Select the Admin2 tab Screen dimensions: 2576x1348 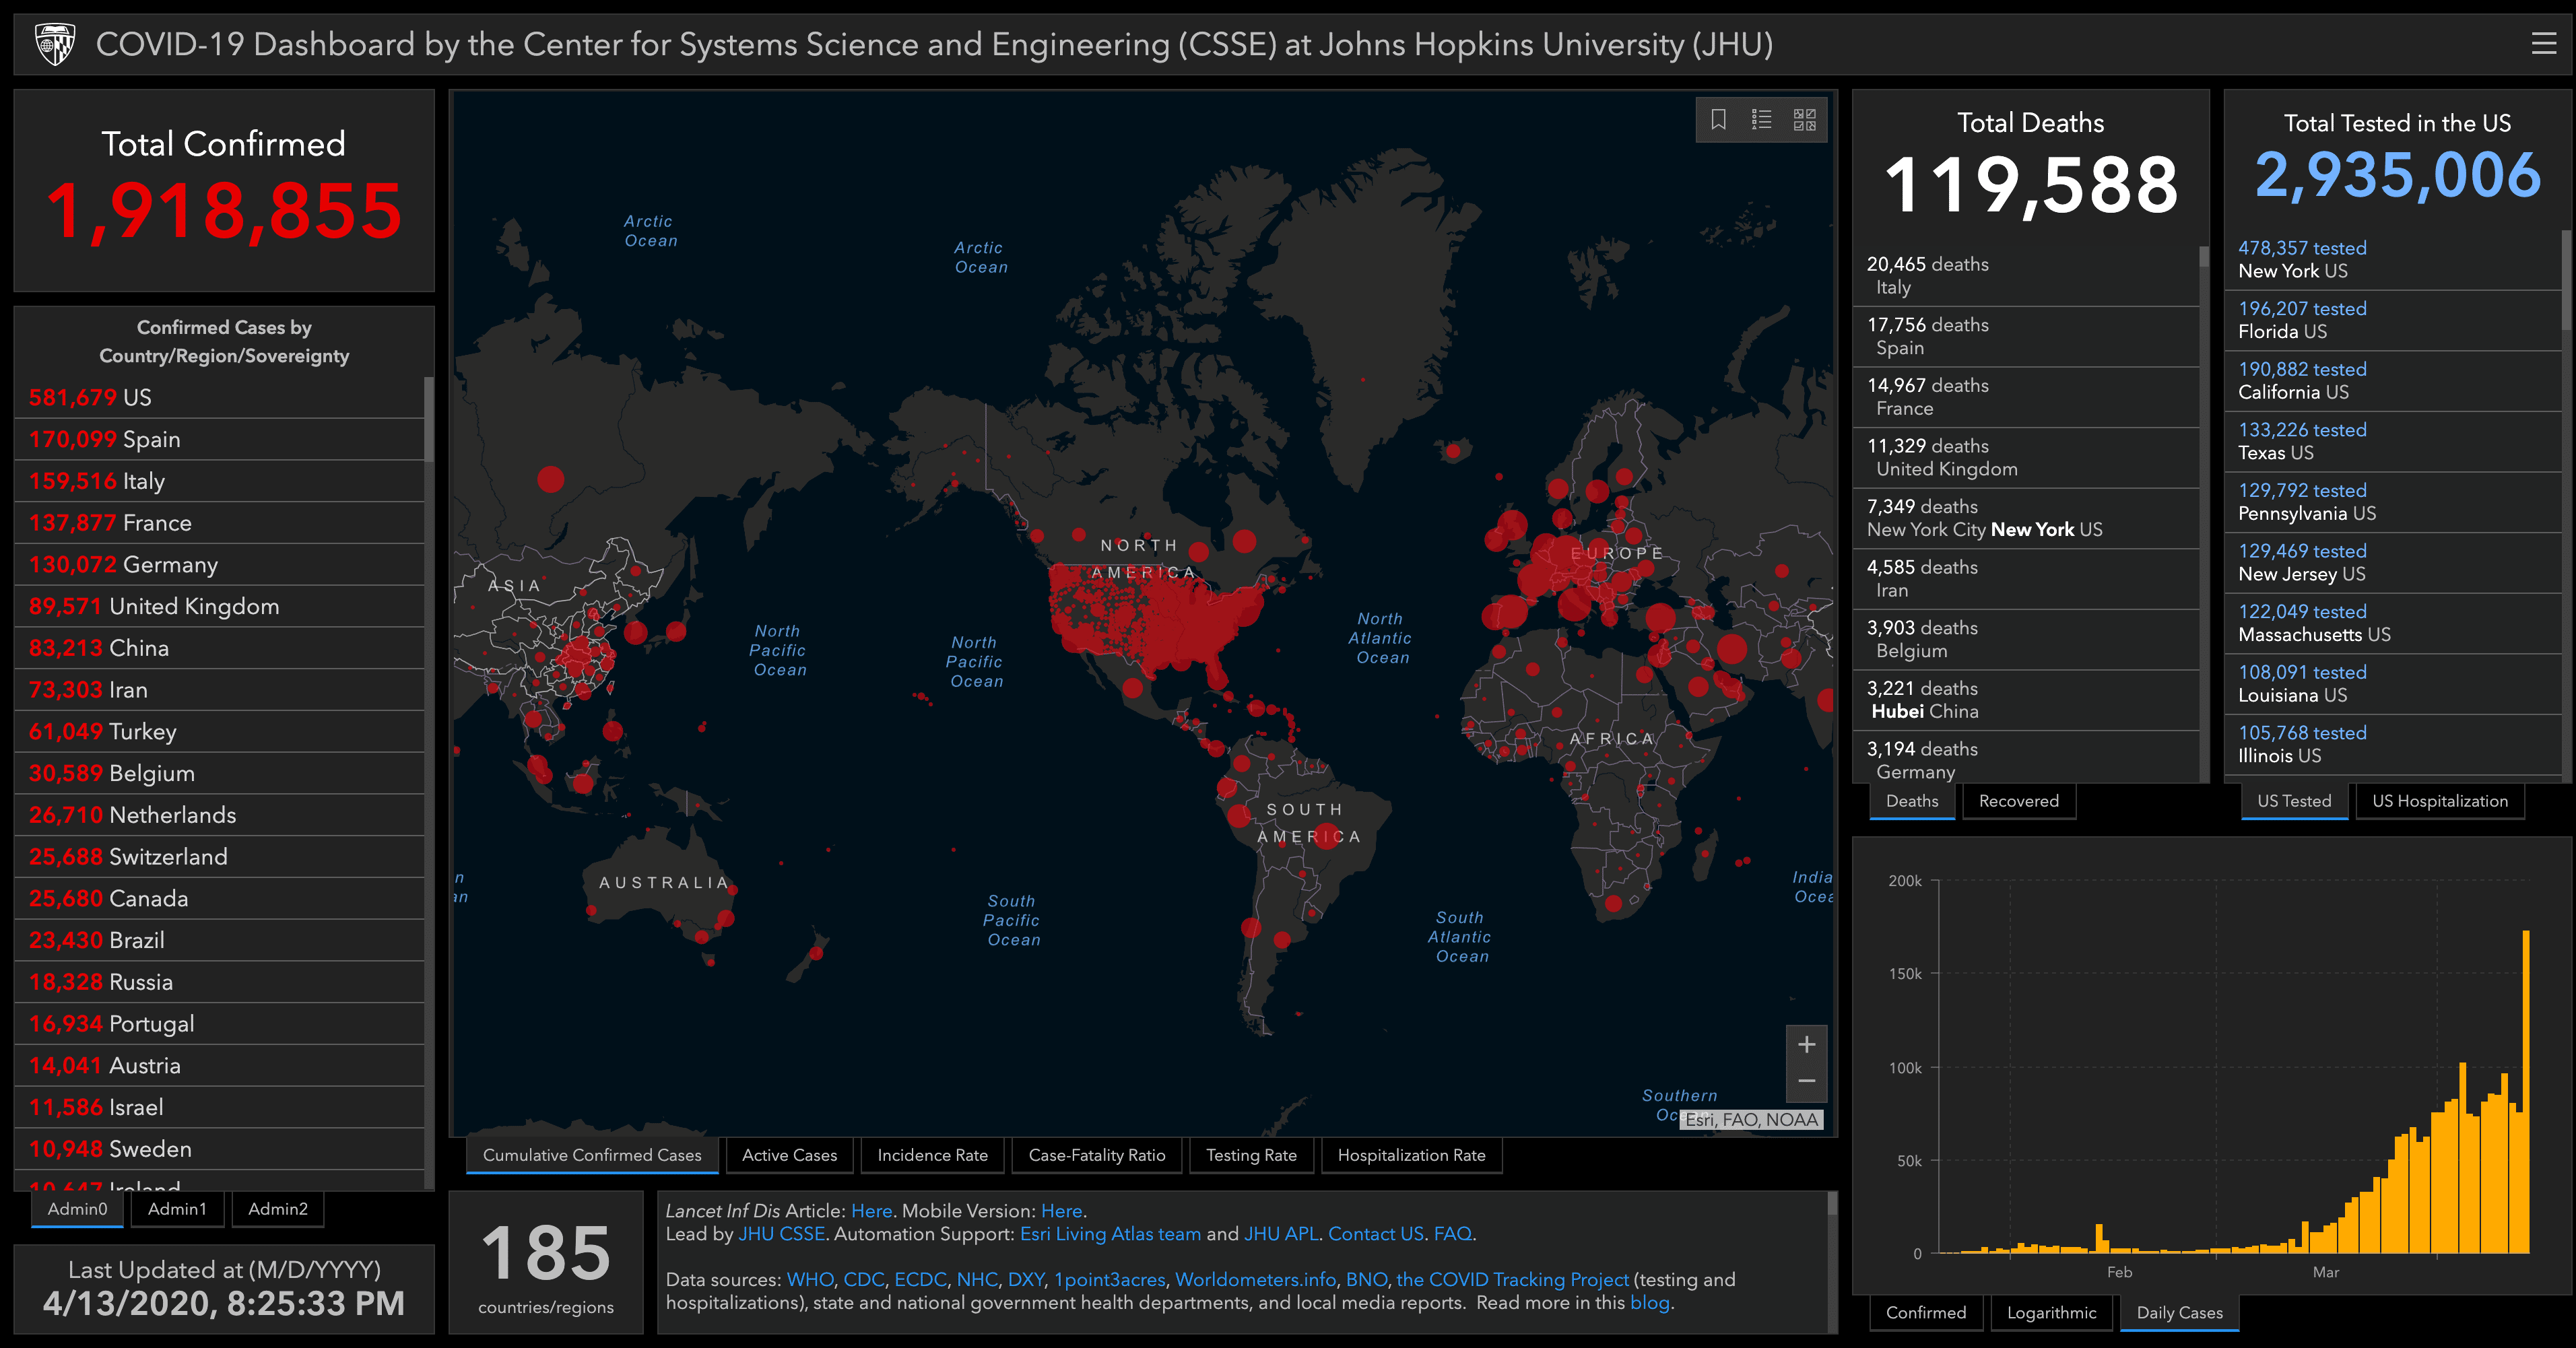click(x=278, y=1209)
